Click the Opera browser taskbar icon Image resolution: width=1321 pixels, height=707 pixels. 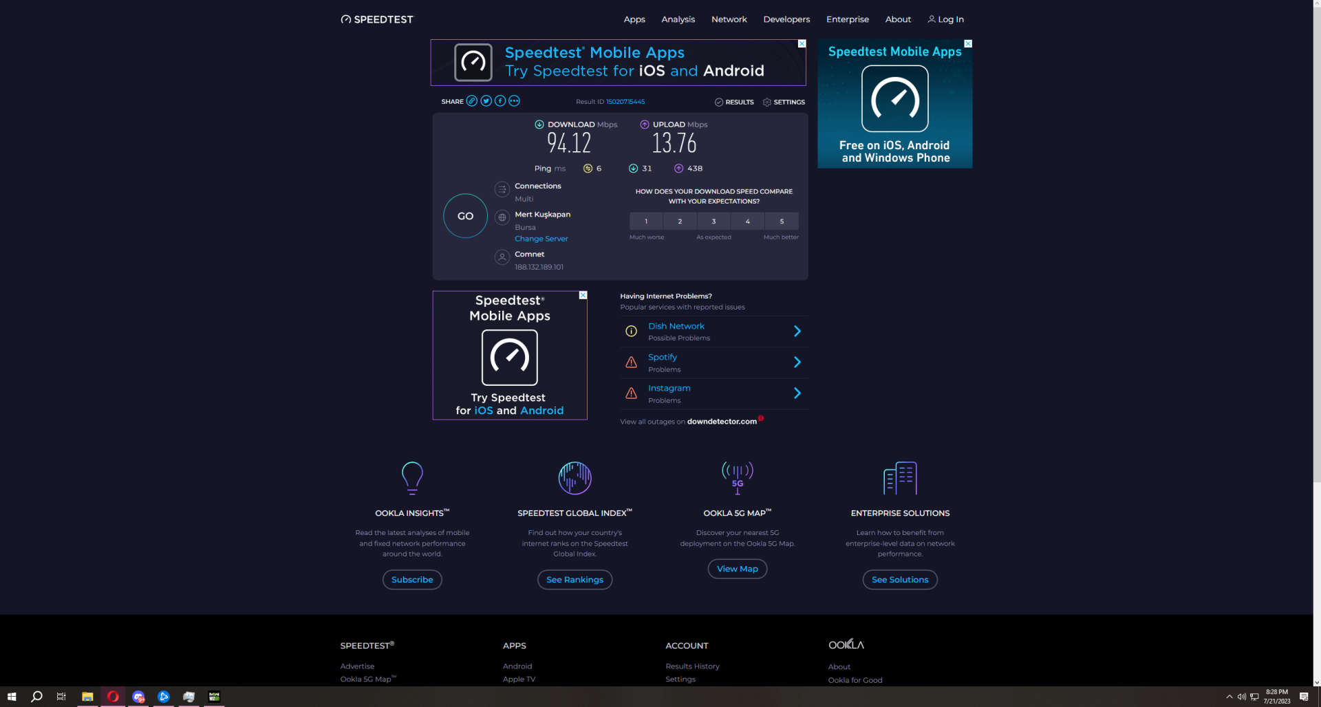click(113, 697)
